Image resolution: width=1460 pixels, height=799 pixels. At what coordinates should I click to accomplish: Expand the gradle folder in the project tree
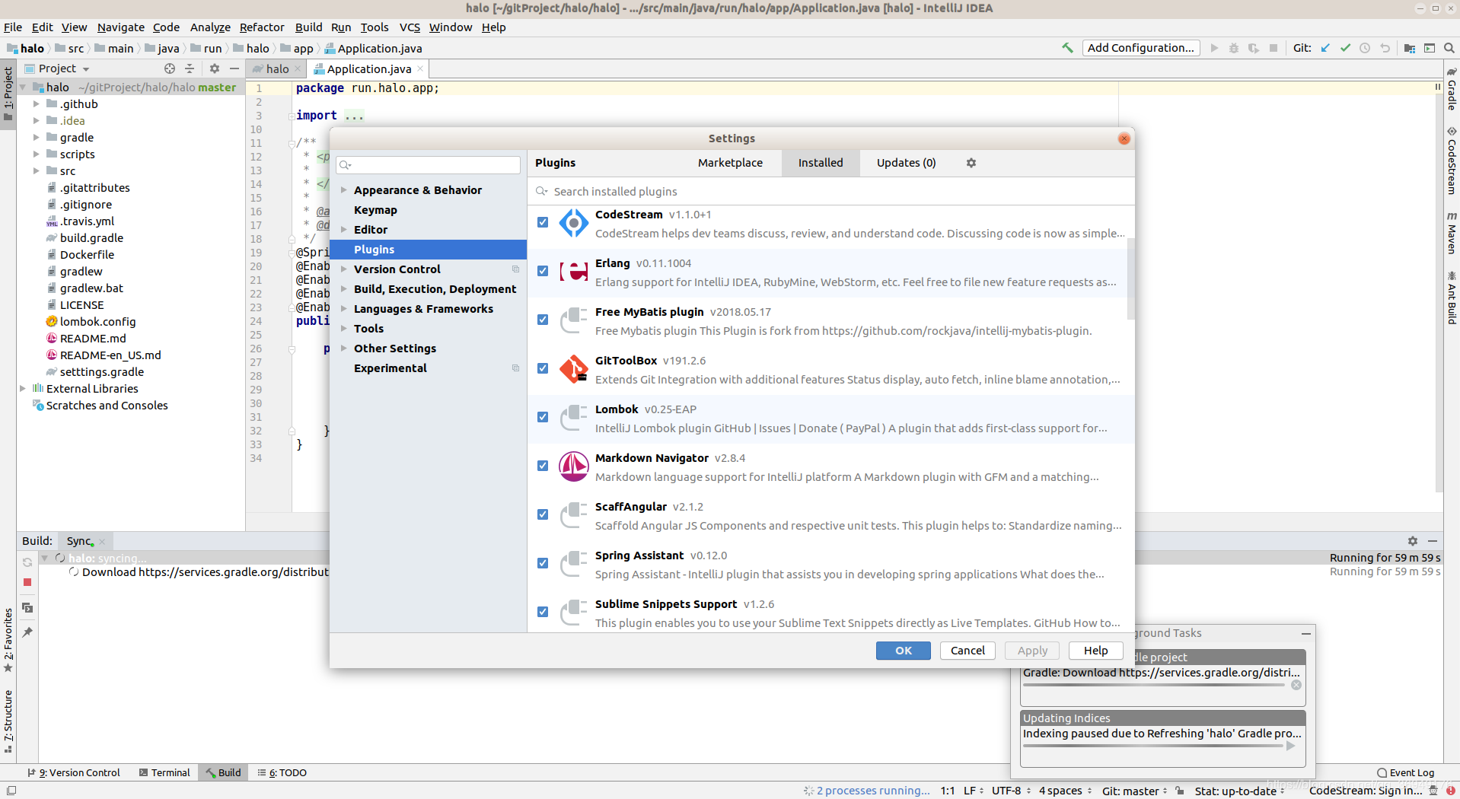click(x=36, y=138)
